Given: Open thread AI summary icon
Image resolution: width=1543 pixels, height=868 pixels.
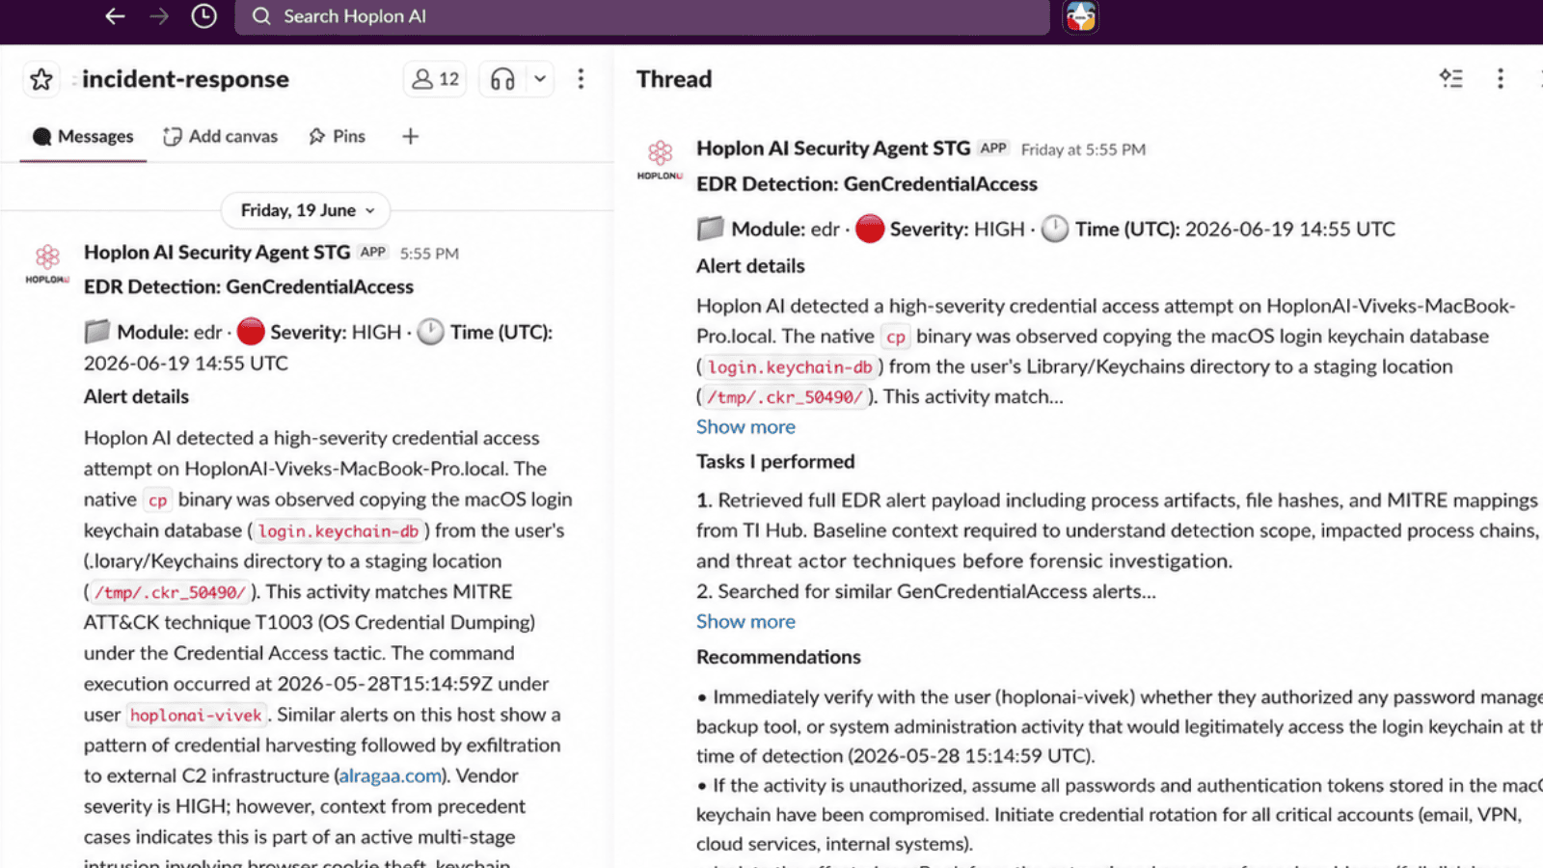Looking at the screenshot, I should point(1451,78).
